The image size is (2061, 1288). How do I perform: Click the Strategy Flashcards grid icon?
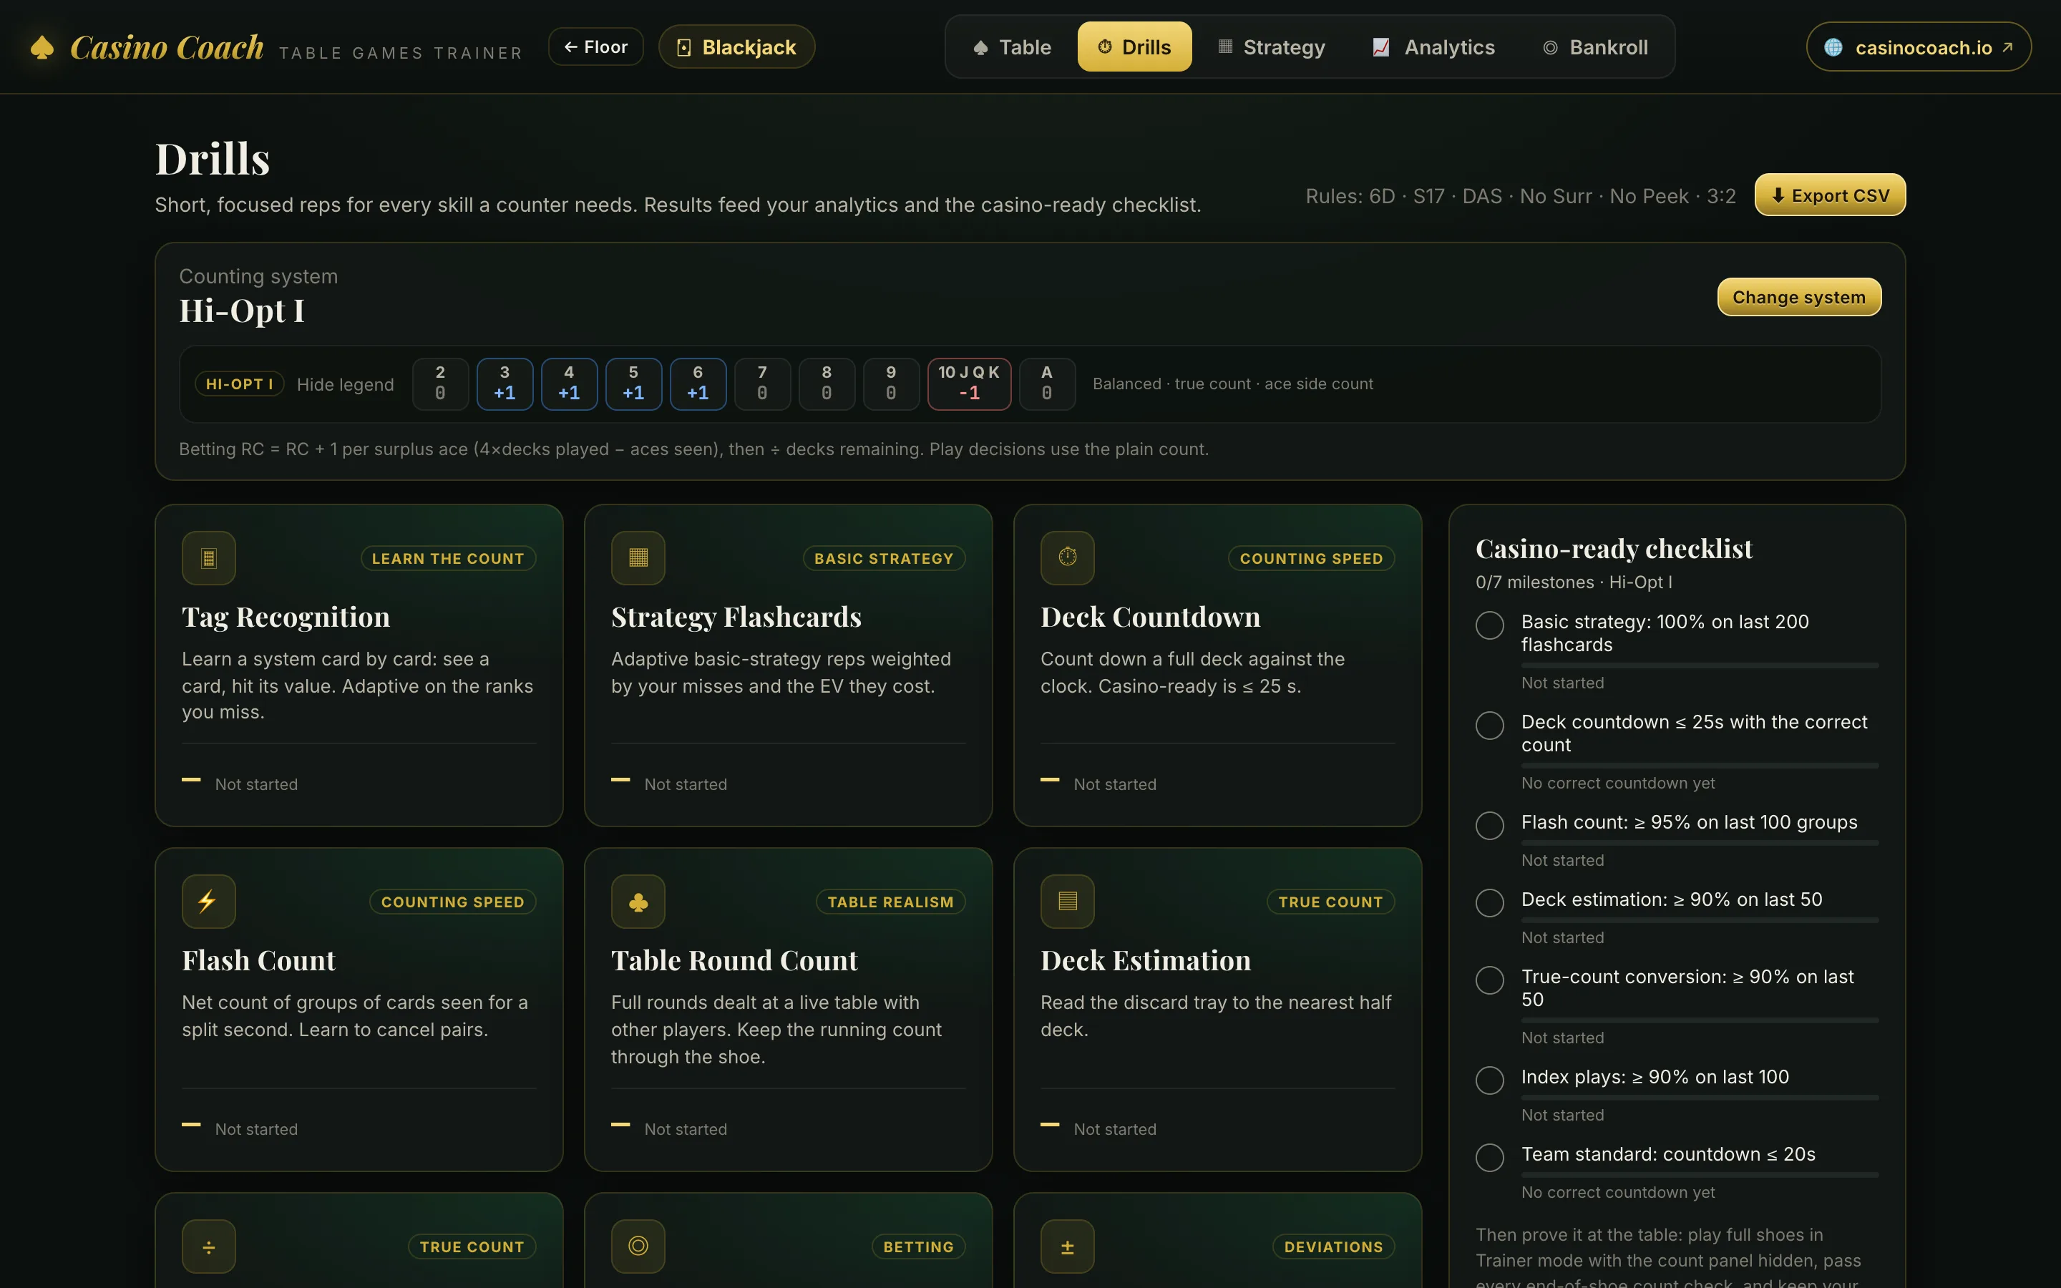coord(638,558)
